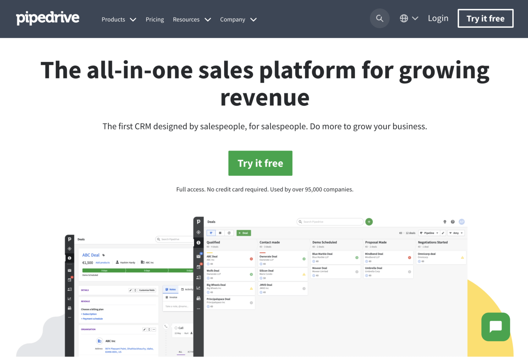This screenshot has height=360, width=528.
Task: Click the edit pipeline pencil icon
Action: click(x=443, y=233)
